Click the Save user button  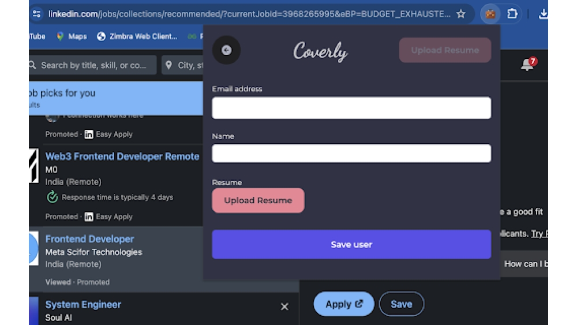pos(351,244)
